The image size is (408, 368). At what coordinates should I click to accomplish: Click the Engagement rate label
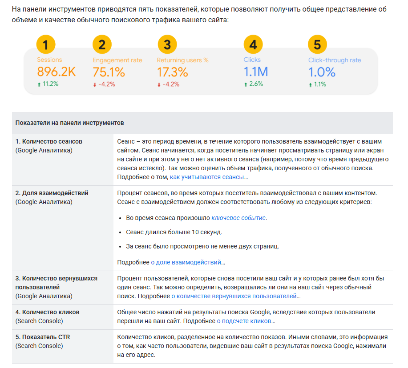tap(117, 60)
